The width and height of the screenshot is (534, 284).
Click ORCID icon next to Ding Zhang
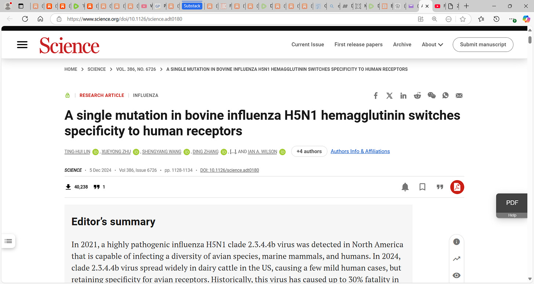[x=224, y=152]
